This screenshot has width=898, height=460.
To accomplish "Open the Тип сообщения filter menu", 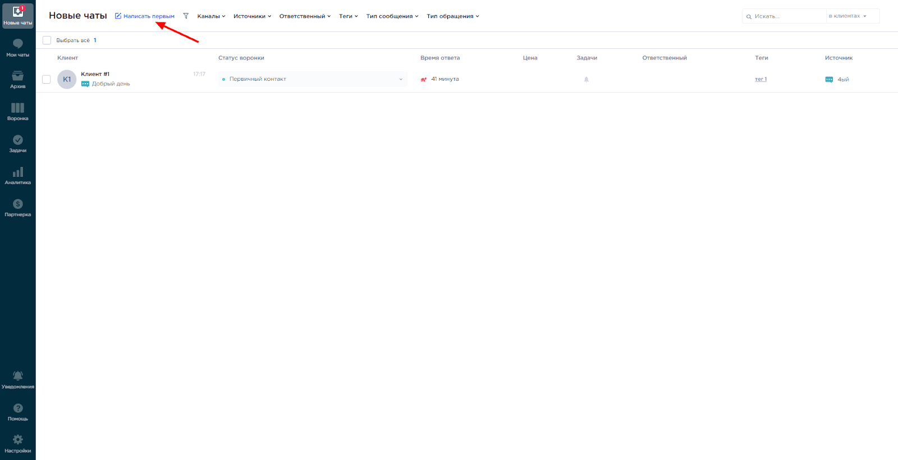I will (x=392, y=16).
